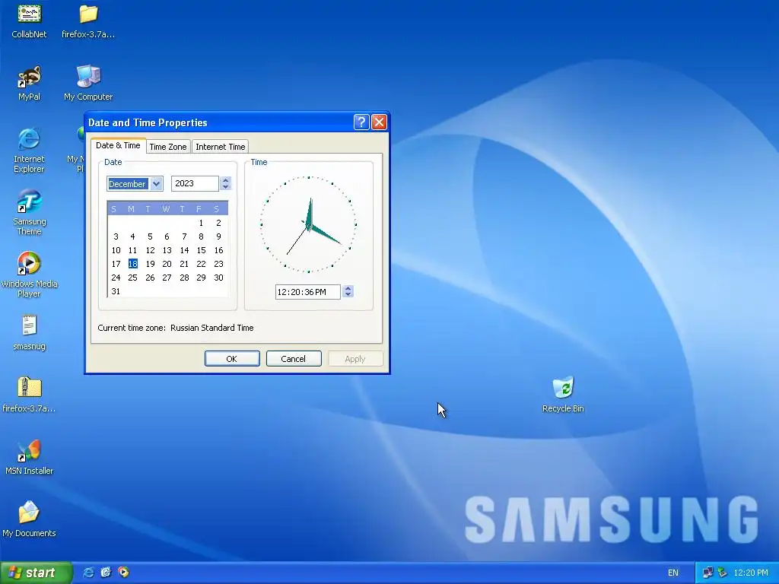This screenshot has height=584, width=779.
Task: Click the taskbar clock showing 12:20 PM
Action: click(751, 573)
